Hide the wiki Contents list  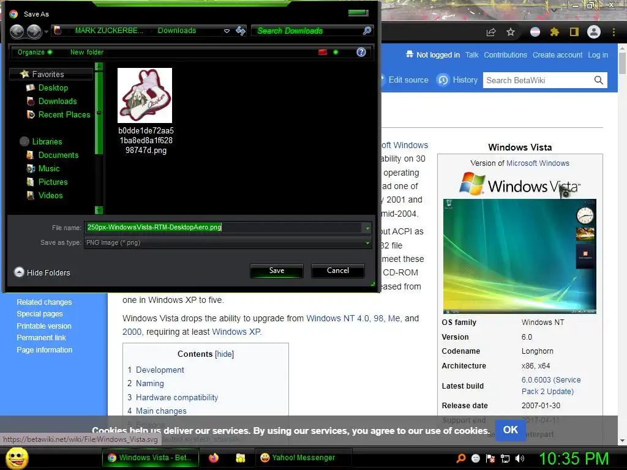pos(224,354)
